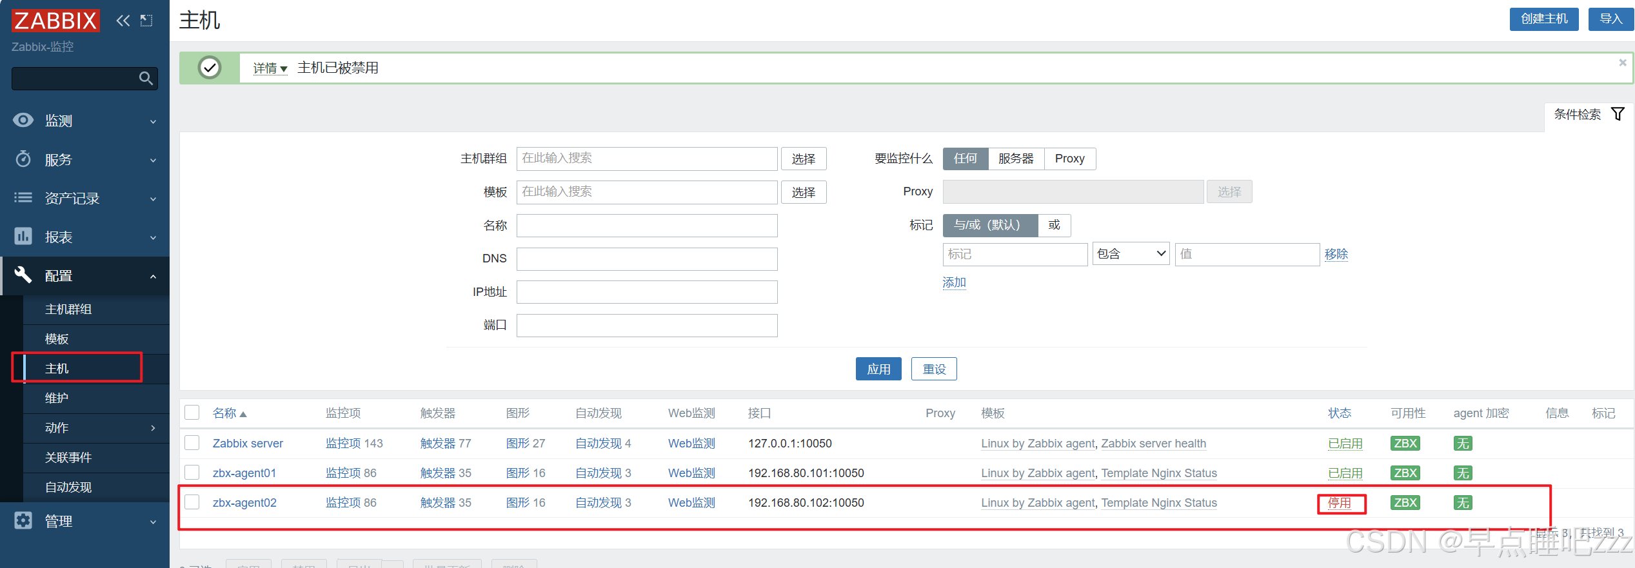Viewport: 1635px width, 568px height.
Task: Open the 包含 tag operator dropdown
Action: [1131, 254]
